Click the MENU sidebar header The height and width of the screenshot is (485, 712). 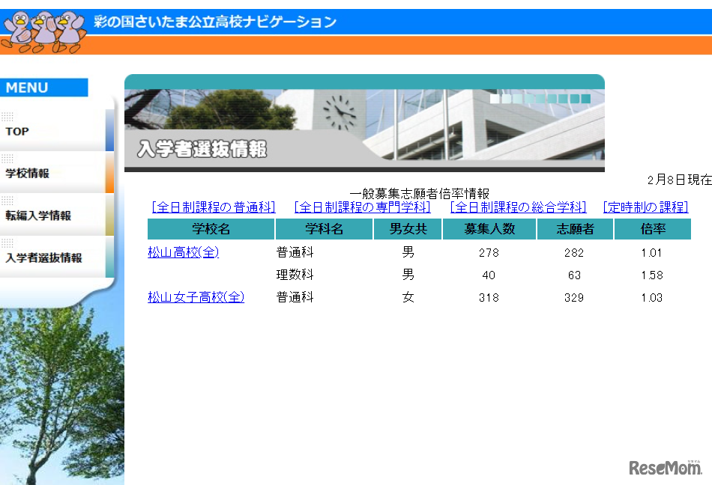click(x=44, y=88)
